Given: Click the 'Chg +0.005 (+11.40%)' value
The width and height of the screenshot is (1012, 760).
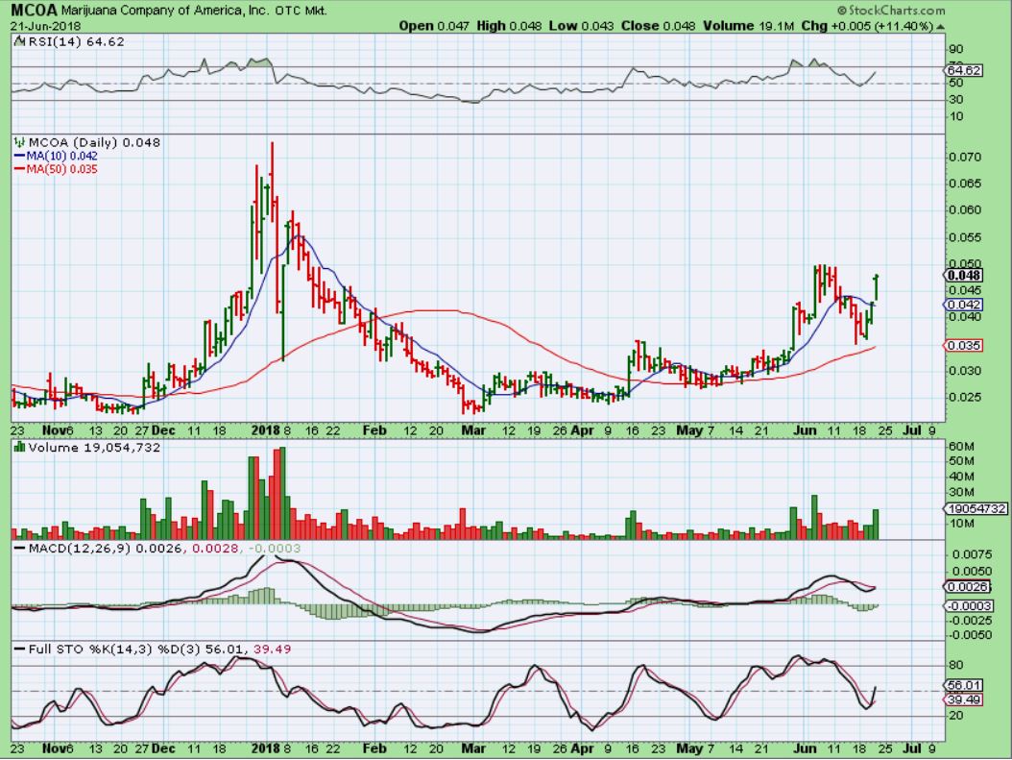Looking at the screenshot, I should click(x=867, y=26).
